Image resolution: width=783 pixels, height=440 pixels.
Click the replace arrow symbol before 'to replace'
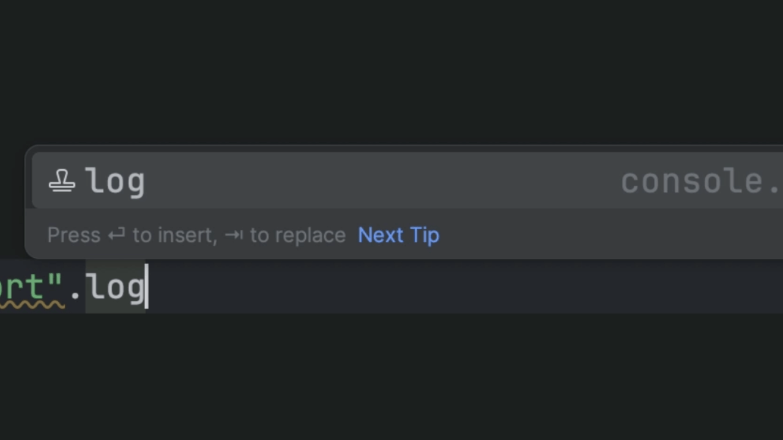(233, 235)
